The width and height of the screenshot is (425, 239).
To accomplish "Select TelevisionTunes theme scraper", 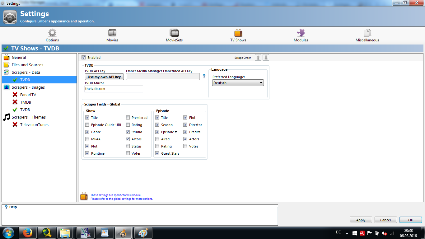I will (34, 124).
